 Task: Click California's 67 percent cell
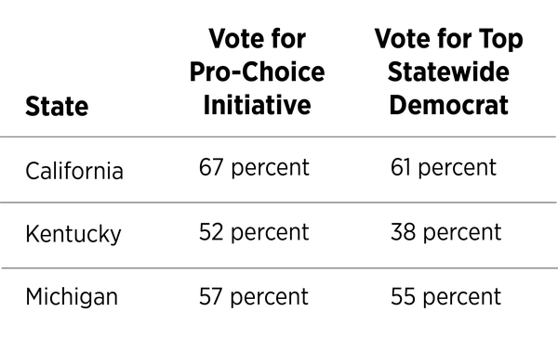pyautogui.click(x=254, y=167)
